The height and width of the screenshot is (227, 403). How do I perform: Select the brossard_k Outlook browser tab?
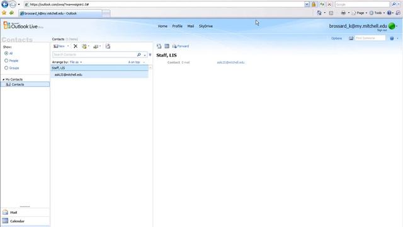60,13
